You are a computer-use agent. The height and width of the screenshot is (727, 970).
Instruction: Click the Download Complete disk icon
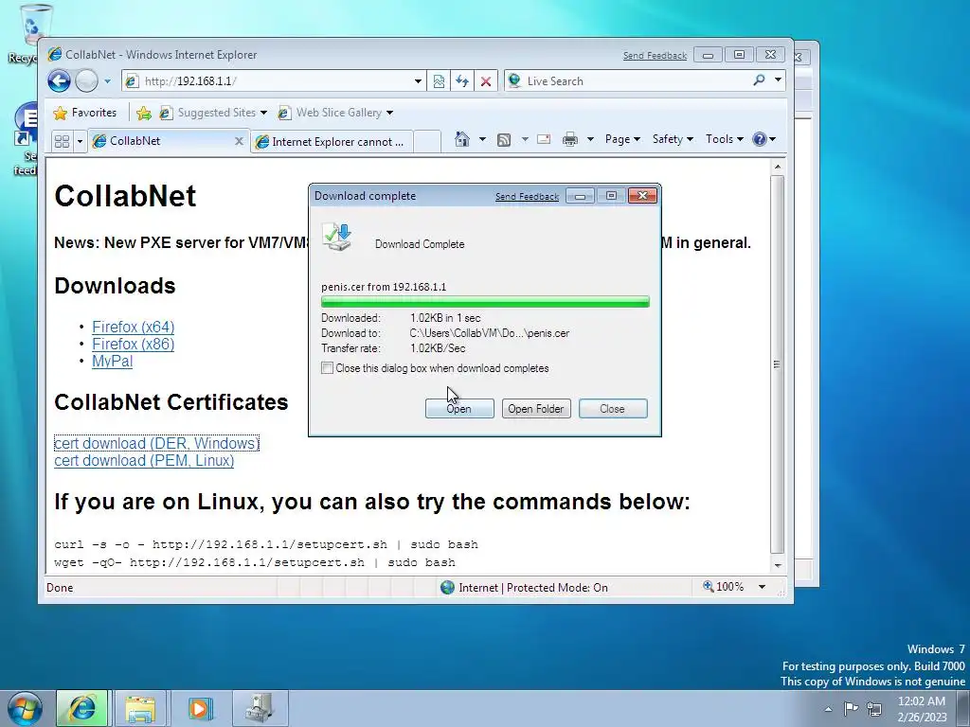[x=337, y=238]
